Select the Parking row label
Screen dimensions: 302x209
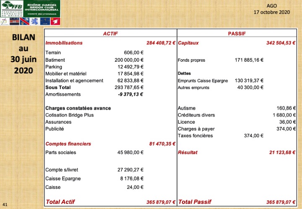coord(54,67)
